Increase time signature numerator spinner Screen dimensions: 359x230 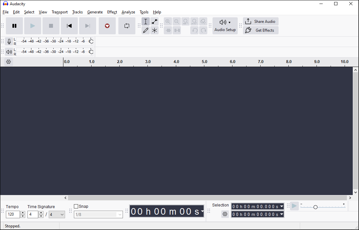coord(41,213)
